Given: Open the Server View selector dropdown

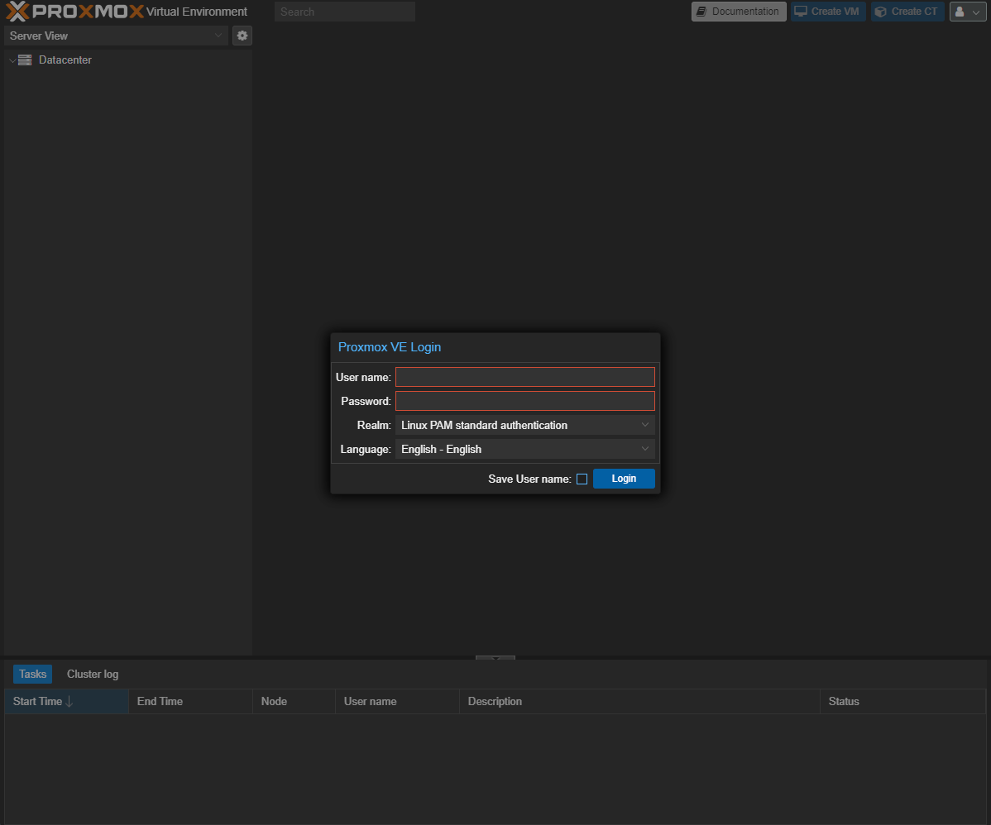Looking at the screenshot, I should pyautogui.click(x=218, y=36).
